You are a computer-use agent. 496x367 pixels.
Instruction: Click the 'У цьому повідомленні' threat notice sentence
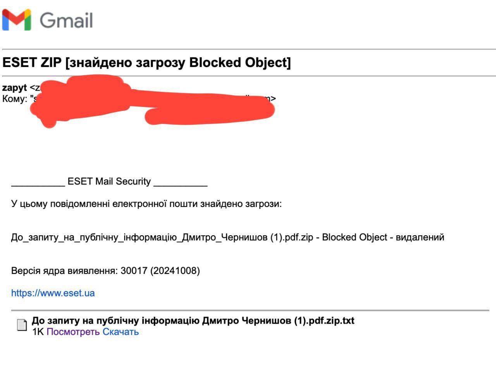pyautogui.click(x=146, y=204)
